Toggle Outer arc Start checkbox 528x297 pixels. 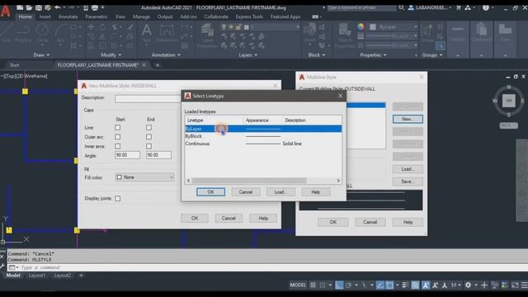click(x=117, y=137)
